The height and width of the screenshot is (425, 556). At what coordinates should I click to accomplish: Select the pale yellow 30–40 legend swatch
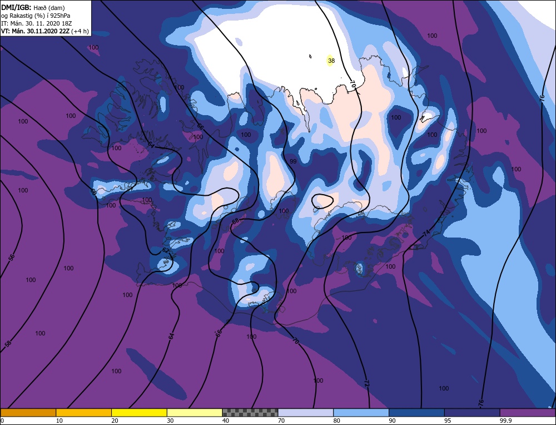point(195,413)
